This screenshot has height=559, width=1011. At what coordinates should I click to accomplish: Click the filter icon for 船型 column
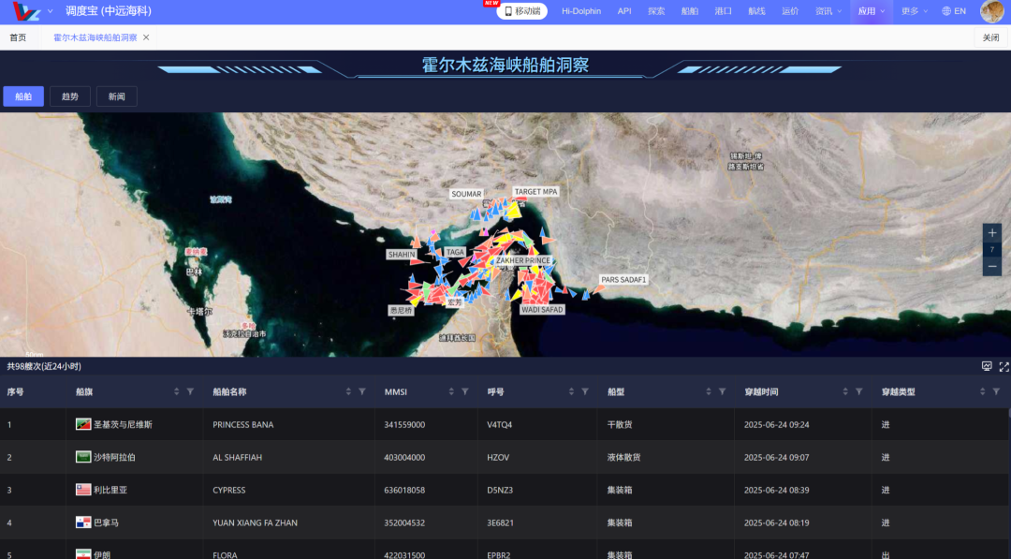pyautogui.click(x=722, y=391)
